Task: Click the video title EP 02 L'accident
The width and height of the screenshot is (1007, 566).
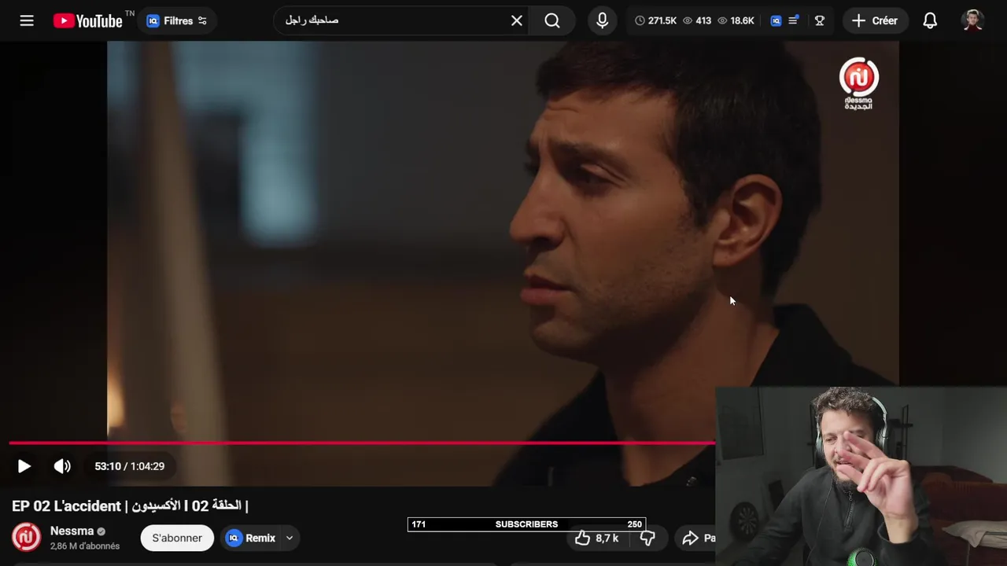Action: [130, 505]
